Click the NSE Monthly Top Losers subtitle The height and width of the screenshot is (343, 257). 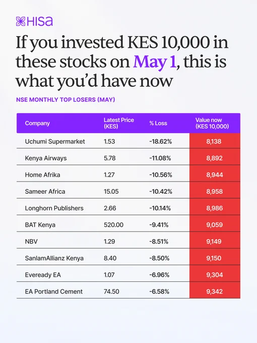pyautogui.click(x=66, y=100)
